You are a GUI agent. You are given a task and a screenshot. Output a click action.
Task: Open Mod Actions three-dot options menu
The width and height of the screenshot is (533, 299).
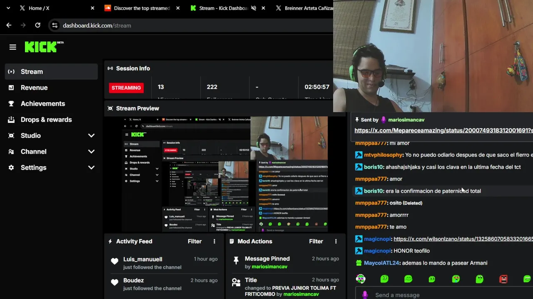336,241
